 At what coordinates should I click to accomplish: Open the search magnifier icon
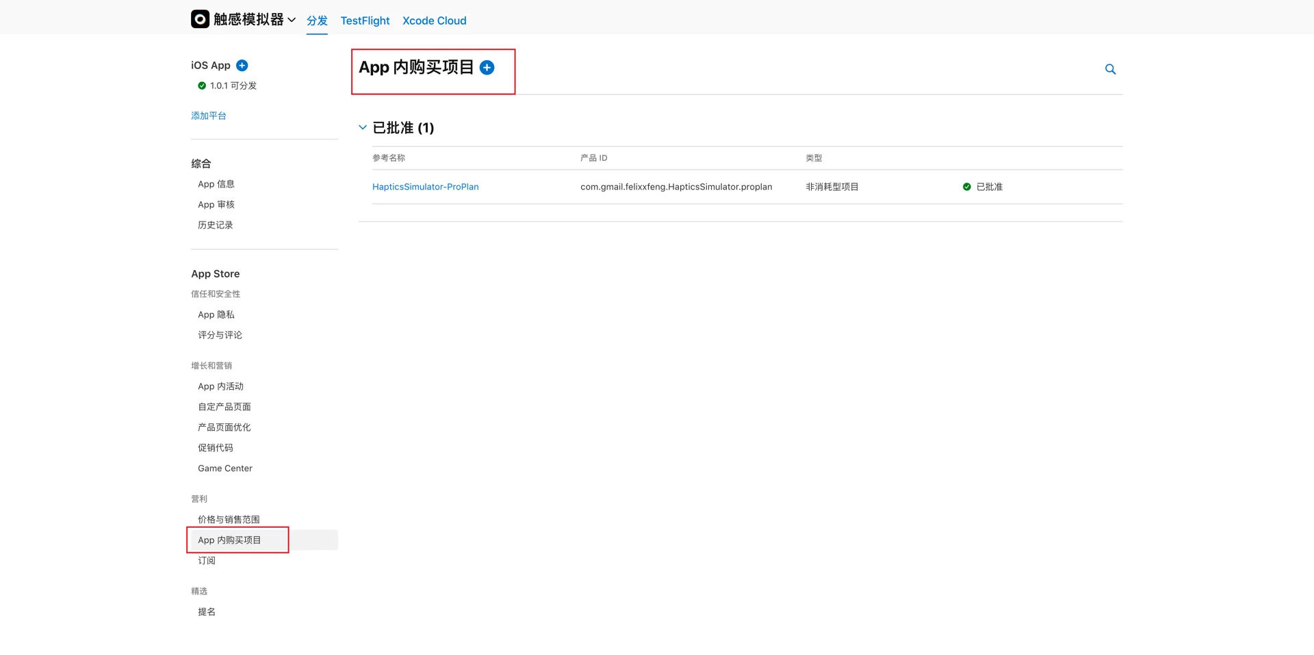click(x=1110, y=69)
